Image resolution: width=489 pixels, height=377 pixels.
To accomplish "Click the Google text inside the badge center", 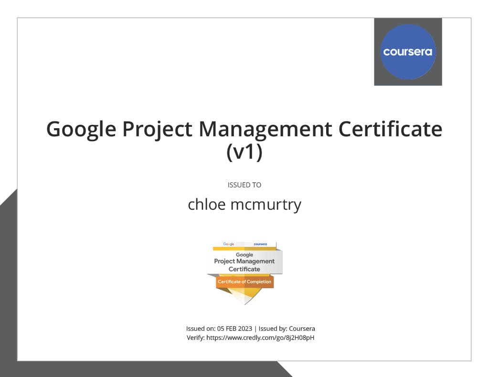I will pos(244,254).
